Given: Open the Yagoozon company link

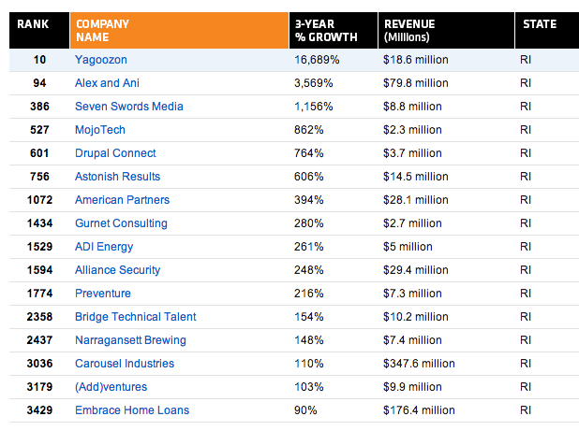Looking at the screenshot, I should pos(102,60).
